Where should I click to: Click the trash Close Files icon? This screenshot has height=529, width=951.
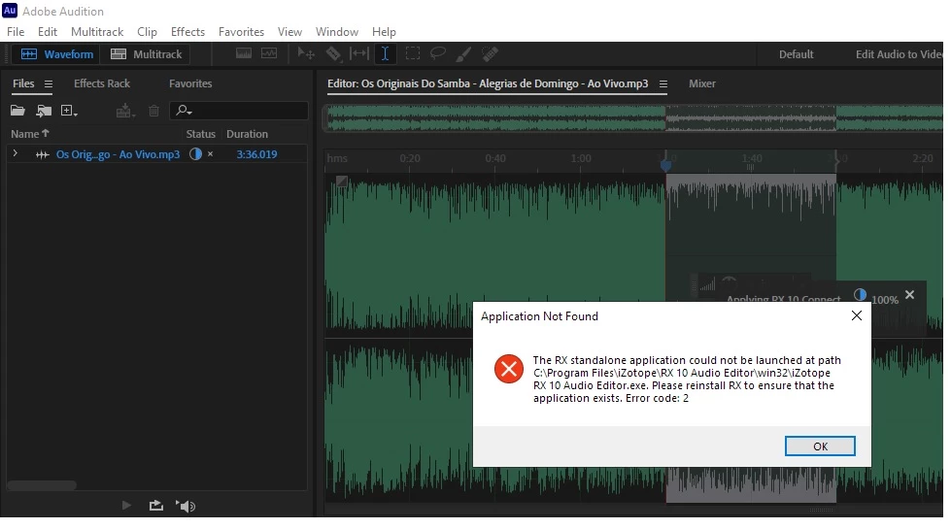(154, 111)
